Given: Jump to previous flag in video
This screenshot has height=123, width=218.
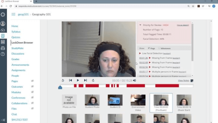Looking at the screenshot, I should point(71,80).
